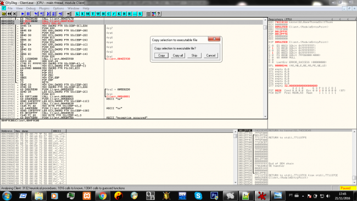Click the Open file toolbar icon

pyautogui.click(x=4, y=14)
